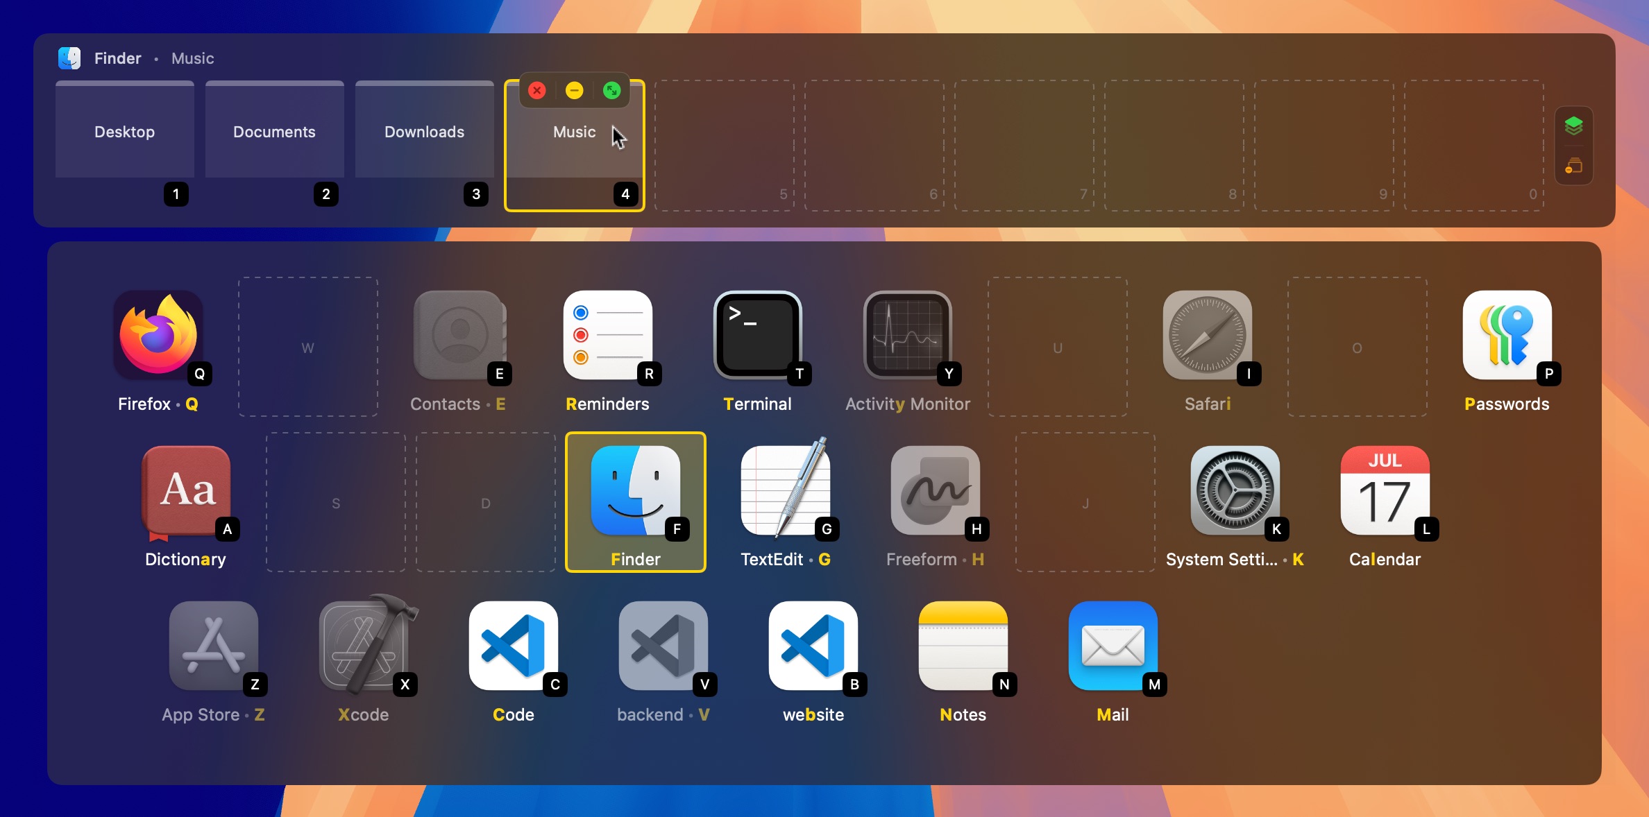This screenshot has width=1649, height=817.
Task: Open the Calendar app showing JUL 17
Action: (x=1385, y=490)
